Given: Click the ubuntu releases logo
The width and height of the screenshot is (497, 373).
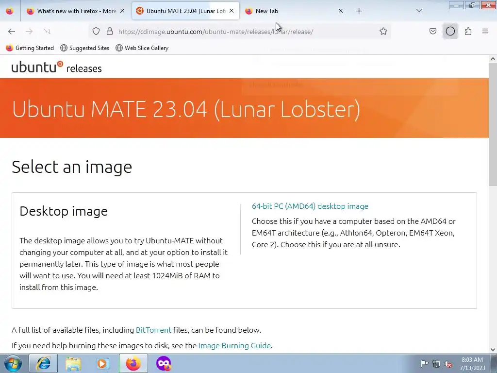Looking at the screenshot, I should tap(56, 67).
